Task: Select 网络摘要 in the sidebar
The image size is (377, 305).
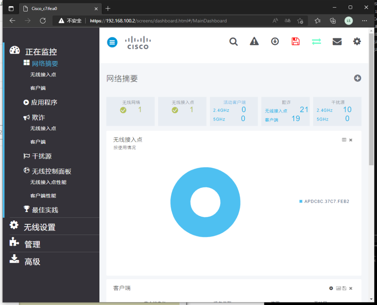Action: [x=45, y=64]
